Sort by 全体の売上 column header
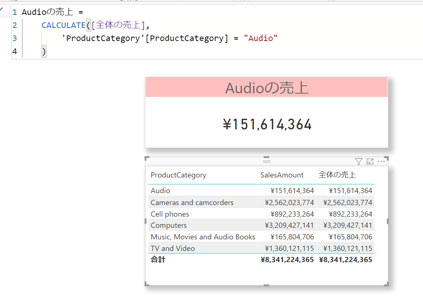The image size is (423, 308). (x=337, y=175)
